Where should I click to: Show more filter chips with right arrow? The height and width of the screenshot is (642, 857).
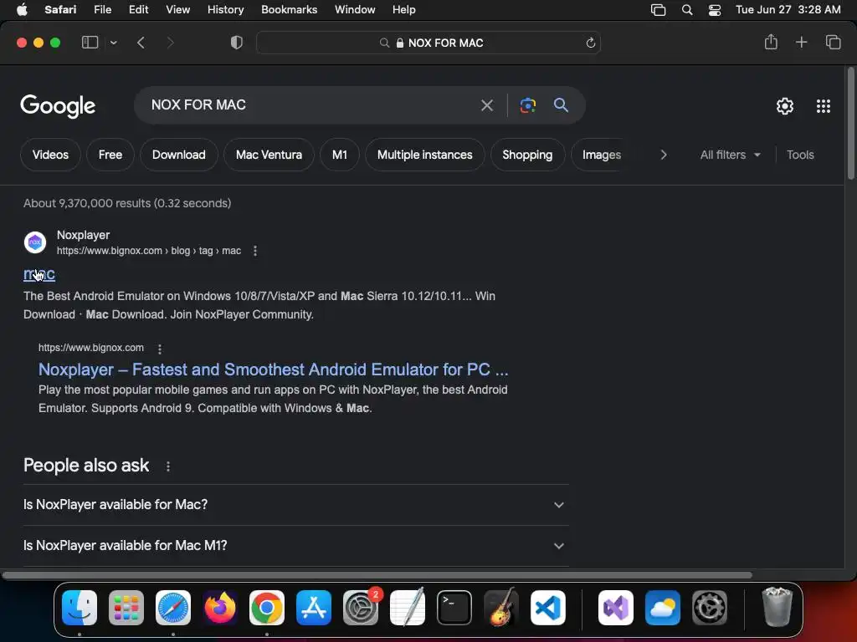click(663, 155)
